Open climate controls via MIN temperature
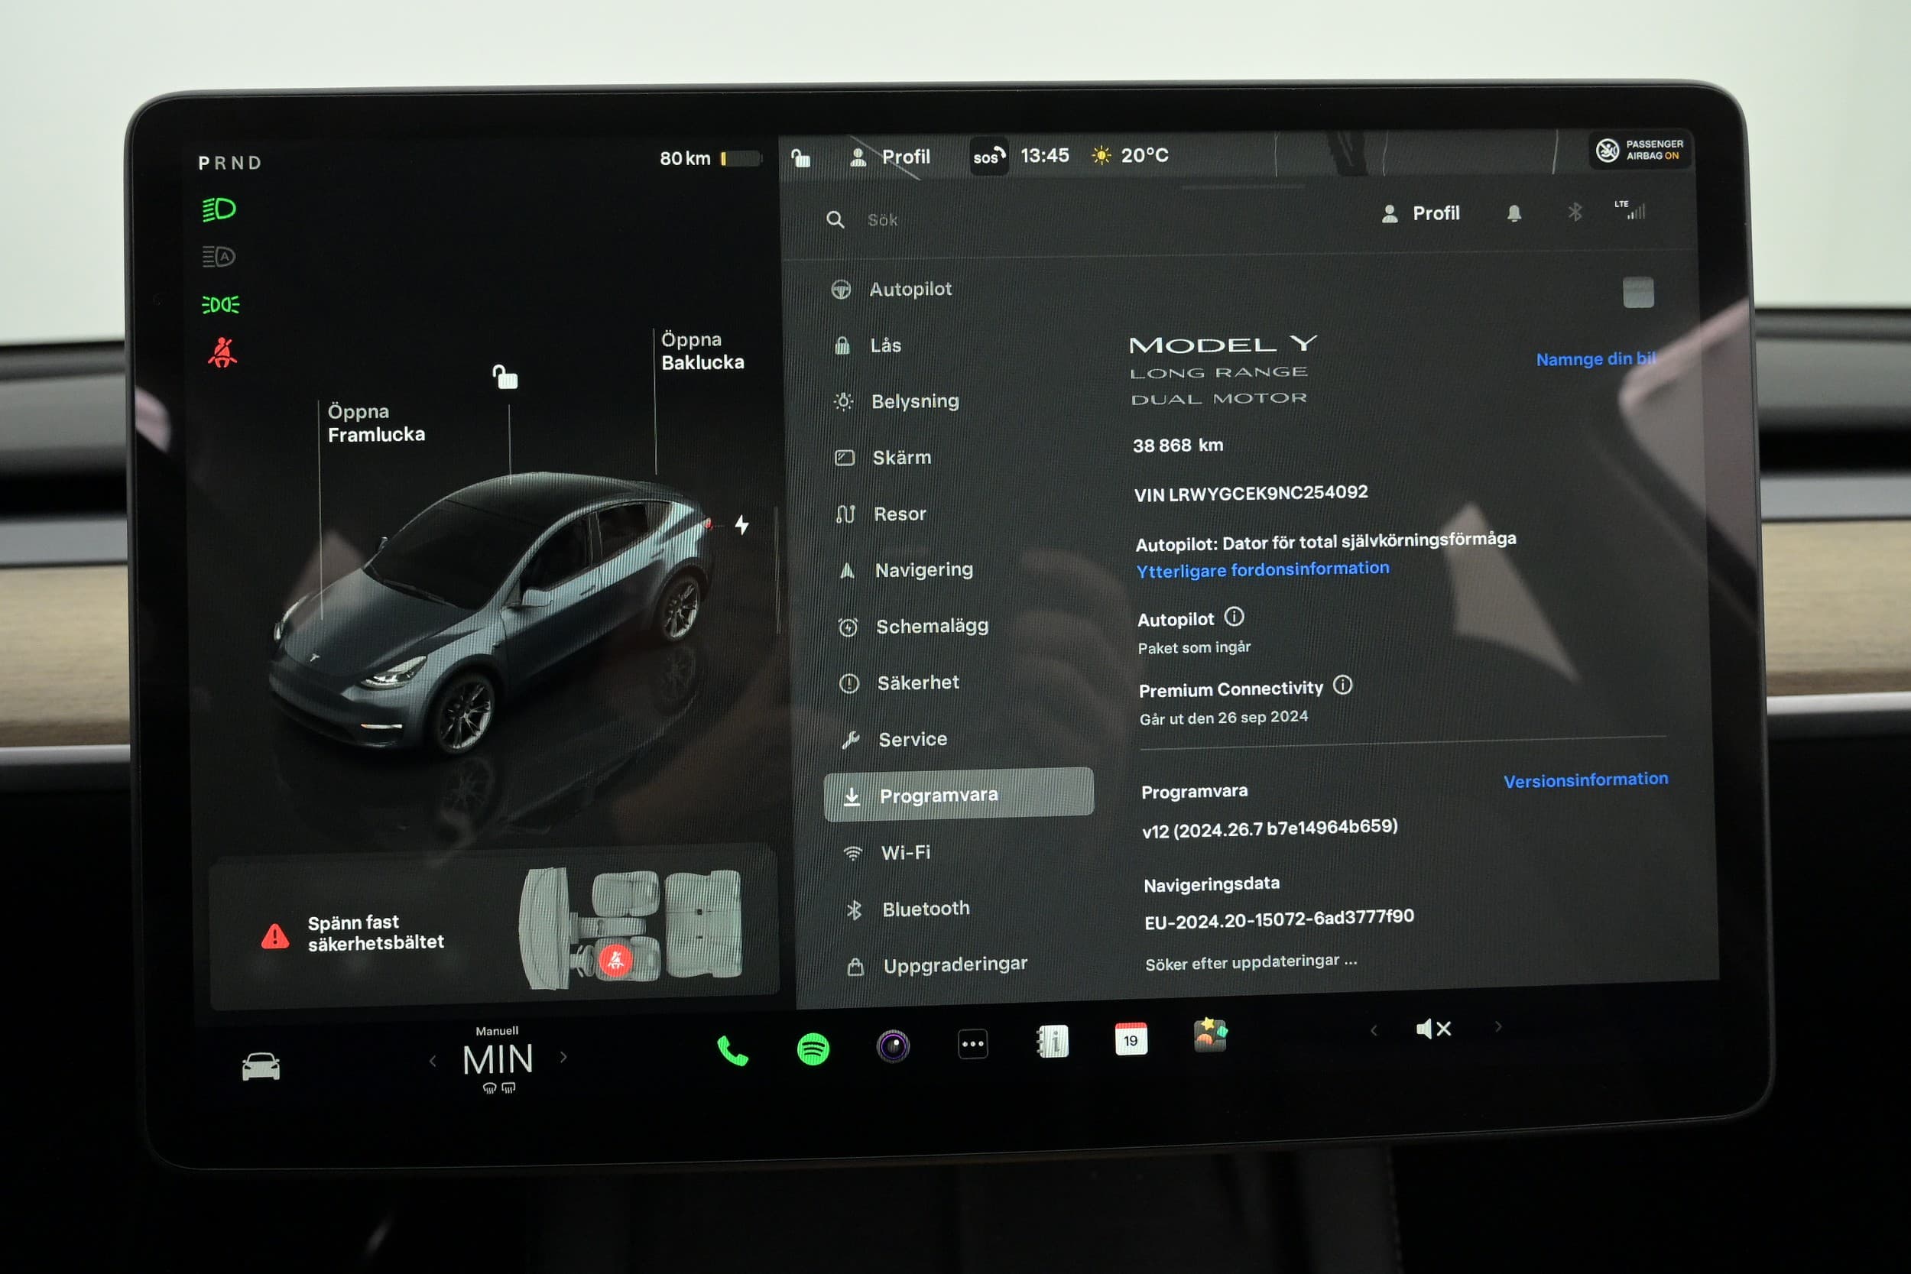The image size is (1911, 1274). pyautogui.click(x=498, y=1059)
